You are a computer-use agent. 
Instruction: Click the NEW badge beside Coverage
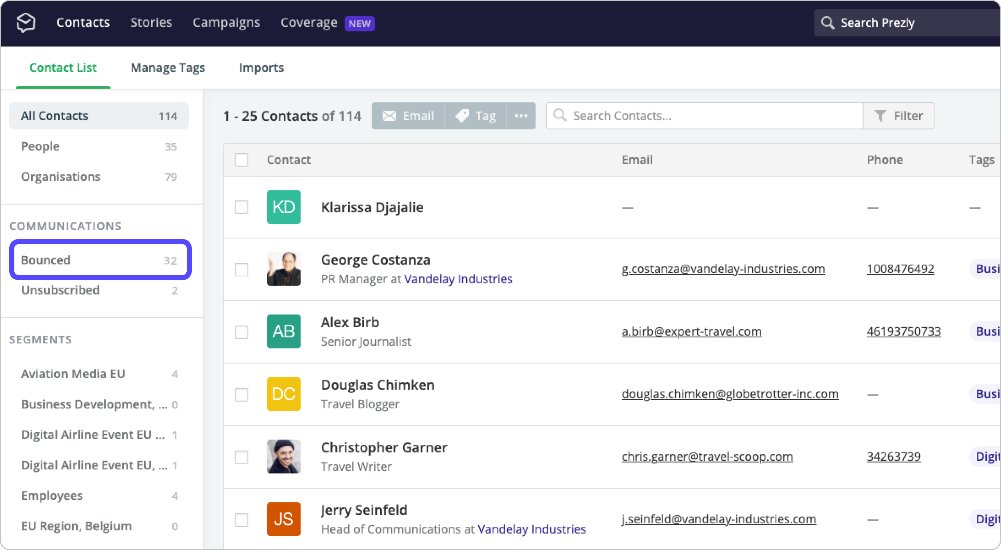(359, 23)
